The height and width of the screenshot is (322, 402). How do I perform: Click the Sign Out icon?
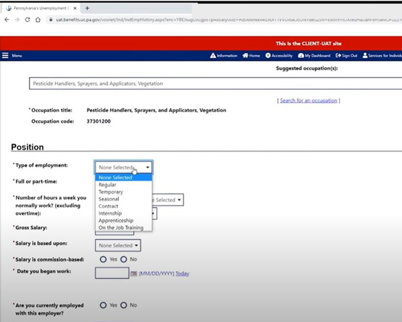point(338,56)
